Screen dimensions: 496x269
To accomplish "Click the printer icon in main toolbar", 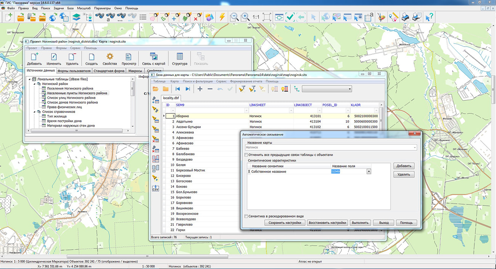I will pos(406,17).
